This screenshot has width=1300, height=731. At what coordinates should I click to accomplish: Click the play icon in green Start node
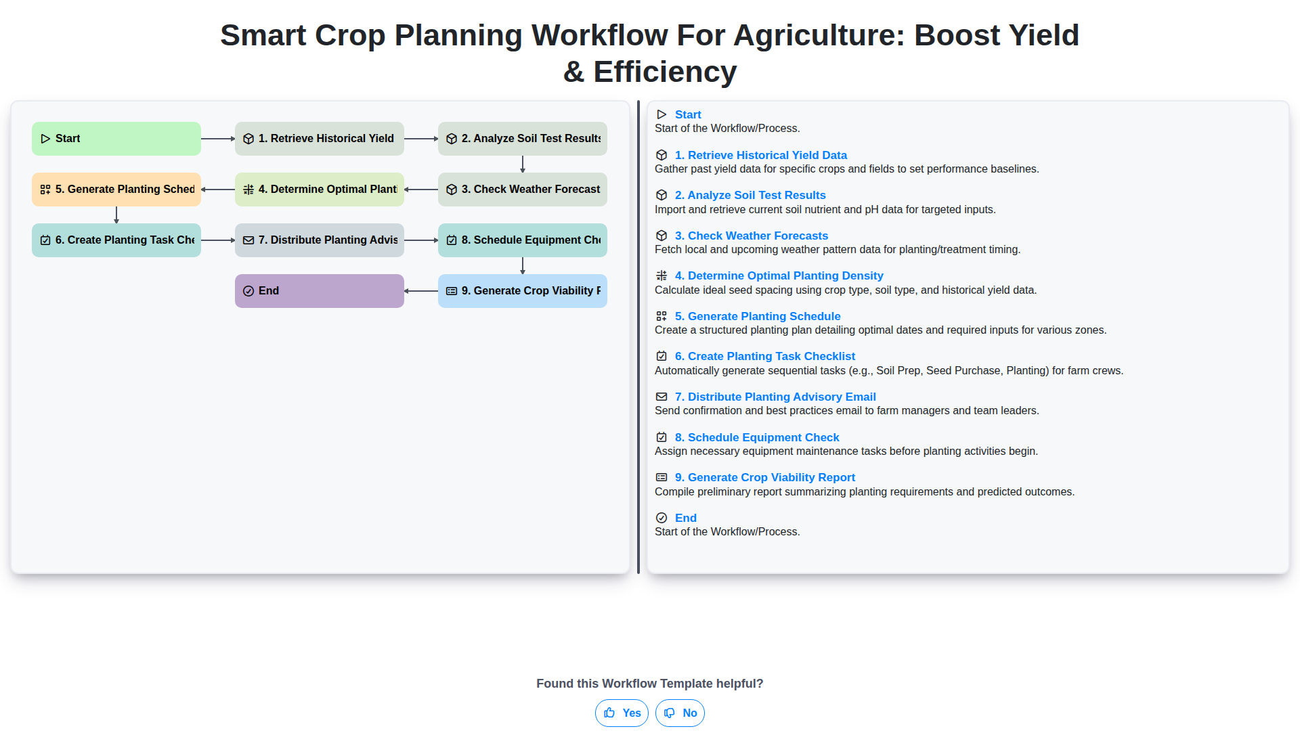coord(45,139)
